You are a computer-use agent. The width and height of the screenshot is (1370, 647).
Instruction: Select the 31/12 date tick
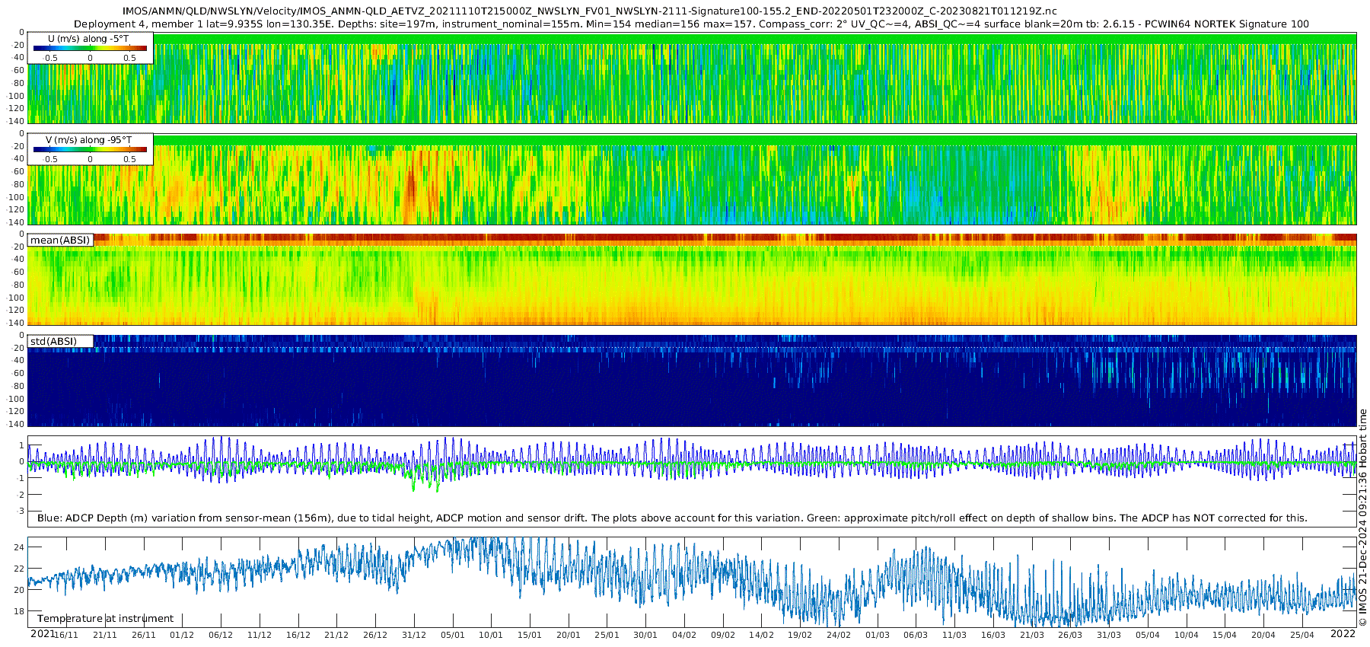click(414, 636)
